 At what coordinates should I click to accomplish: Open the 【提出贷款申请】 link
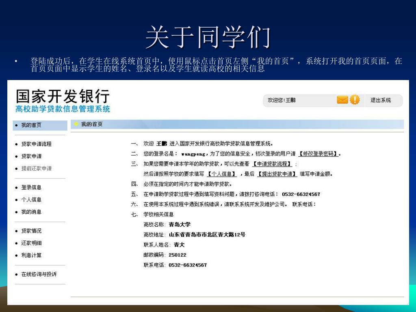point(277,174)
